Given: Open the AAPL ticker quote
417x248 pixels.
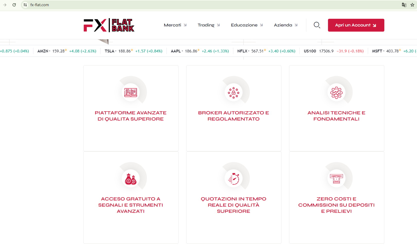Looking at the screenshot, I should click(200, 51).
